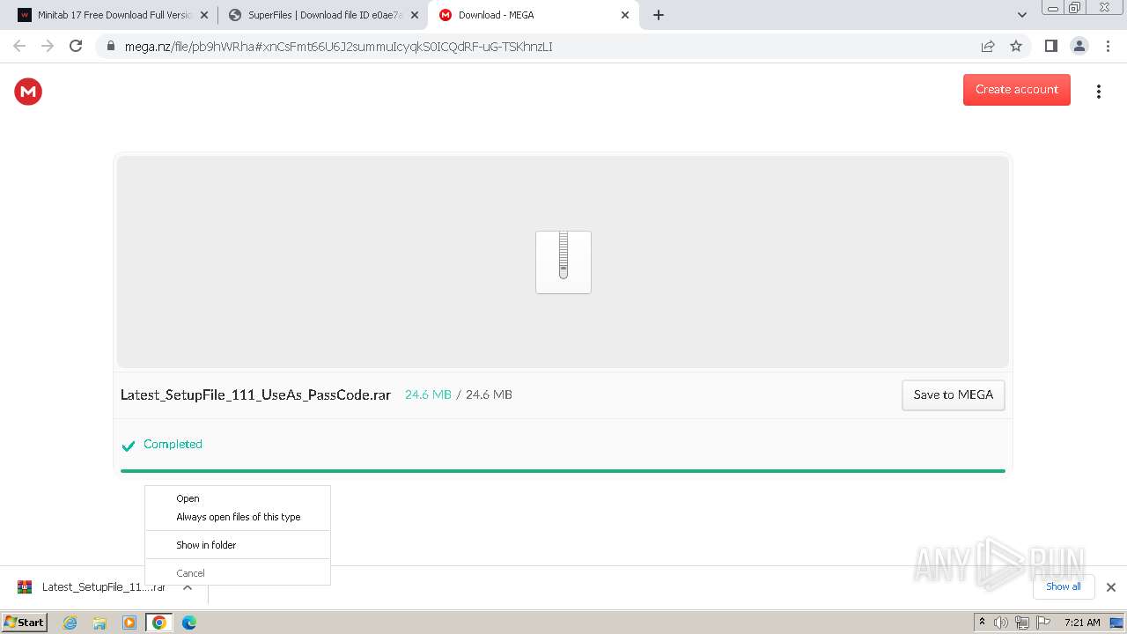
Task: Toggle the download item chevron menu
Action: coord(188,587)
